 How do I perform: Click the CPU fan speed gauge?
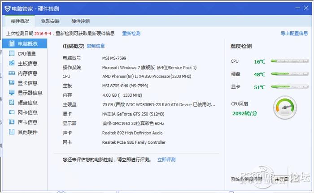tap(285, 108)
